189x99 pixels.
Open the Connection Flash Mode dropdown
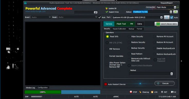click(175, 7)
